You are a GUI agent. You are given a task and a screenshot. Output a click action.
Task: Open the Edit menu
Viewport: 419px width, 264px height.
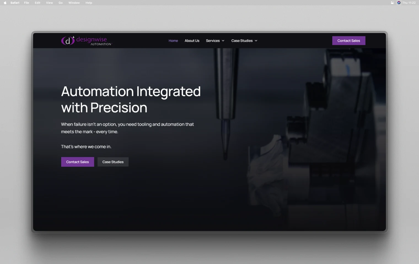tap(37, 2)
